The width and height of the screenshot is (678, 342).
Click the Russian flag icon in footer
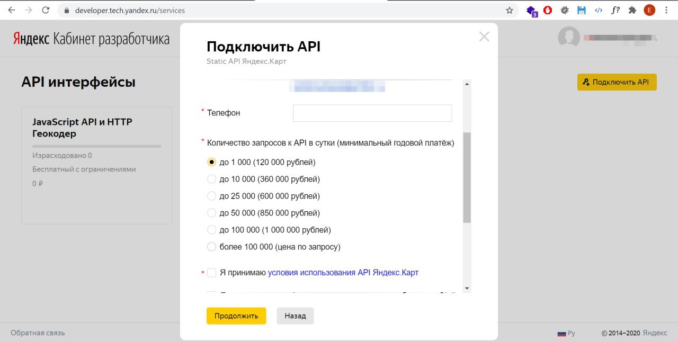(x=561, y=334)
